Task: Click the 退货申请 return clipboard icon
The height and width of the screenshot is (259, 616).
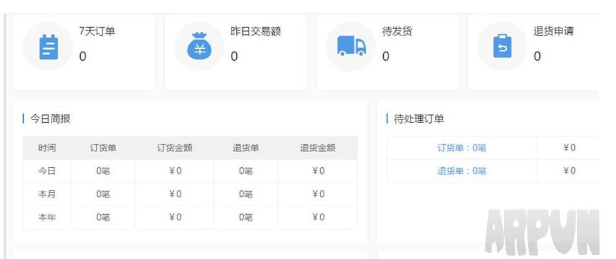Action: pyautogui.click(x=502, y=46)
